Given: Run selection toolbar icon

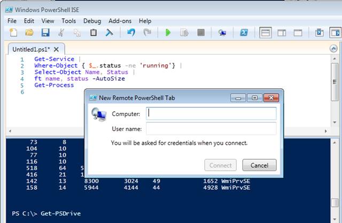Looking at the screenshot, I should [184, 33].
